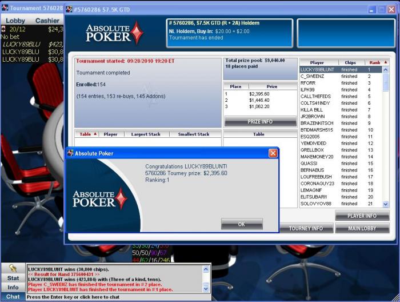This screenshot has width=400, height=302.
Task: Select player SOLOVYOV88 in the list
Action: pyautogui.click(x=341, y=204)
